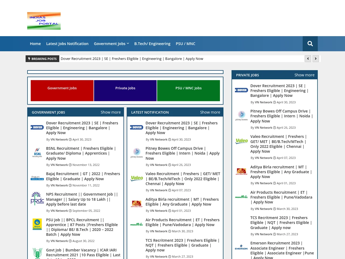
Task: Open Dover logo in Private Jobs list
Action: (x=241, y=90)
